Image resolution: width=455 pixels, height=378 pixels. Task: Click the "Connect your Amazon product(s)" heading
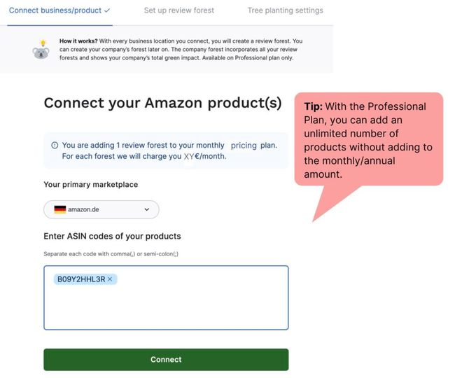pyautogui.click(x=162, y=104)
